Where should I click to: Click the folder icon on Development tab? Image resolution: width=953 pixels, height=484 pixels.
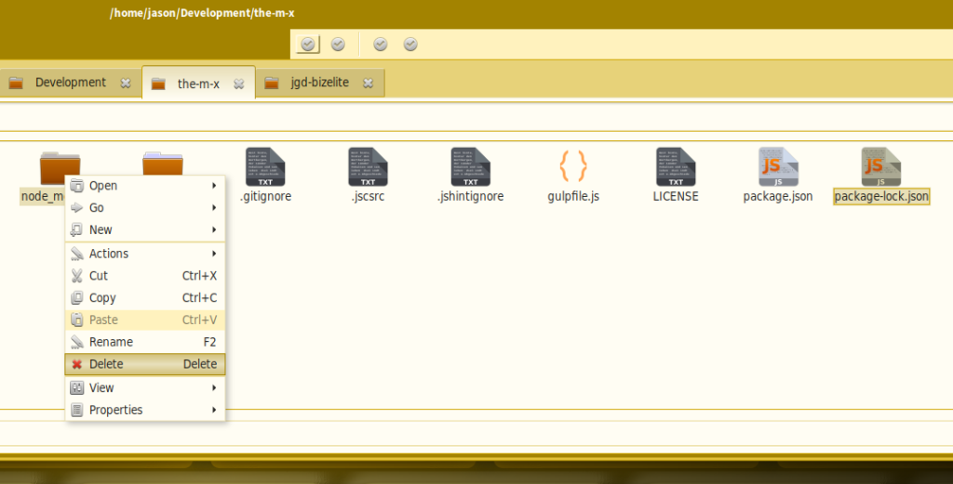tap(17, 83)
